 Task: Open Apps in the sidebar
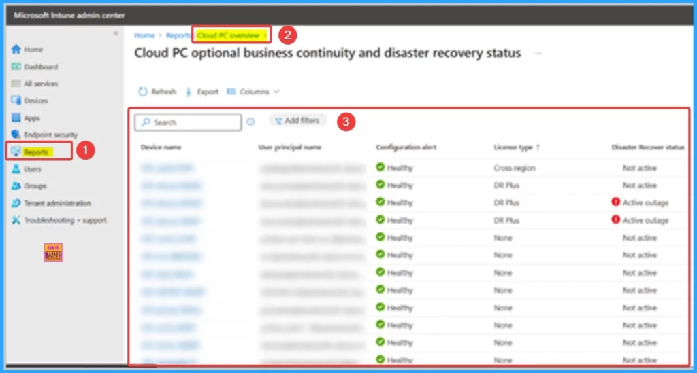tap(26, 118)
